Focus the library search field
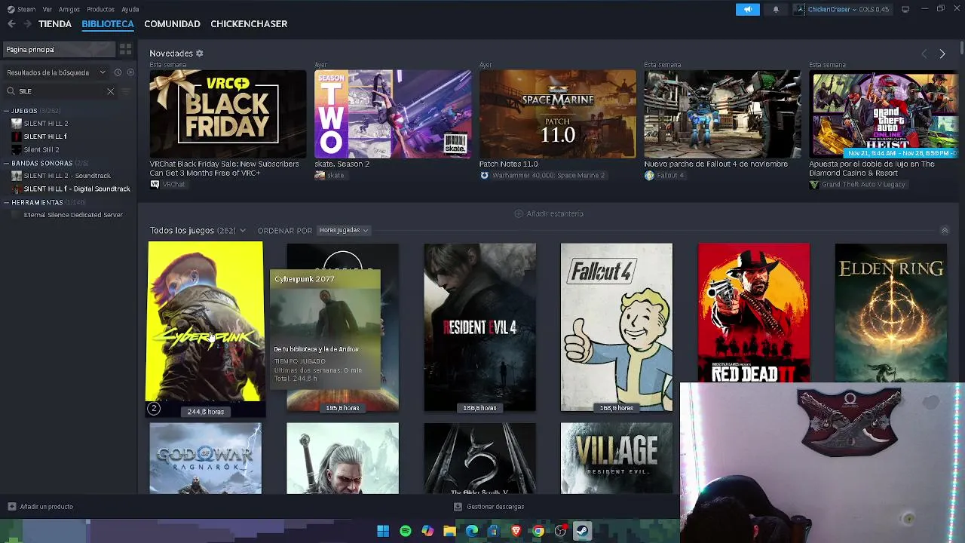Screen dimensions: 965x543 click(x=60, y=91)
